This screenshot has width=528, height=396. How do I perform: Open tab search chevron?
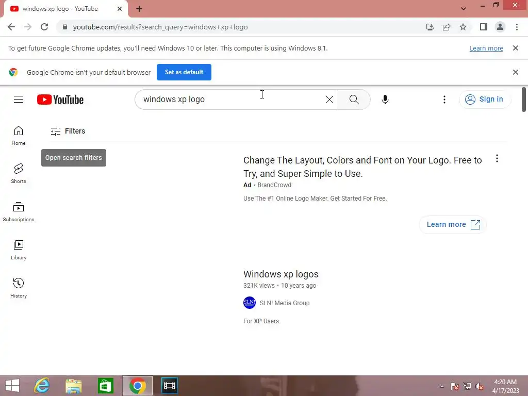464,9
